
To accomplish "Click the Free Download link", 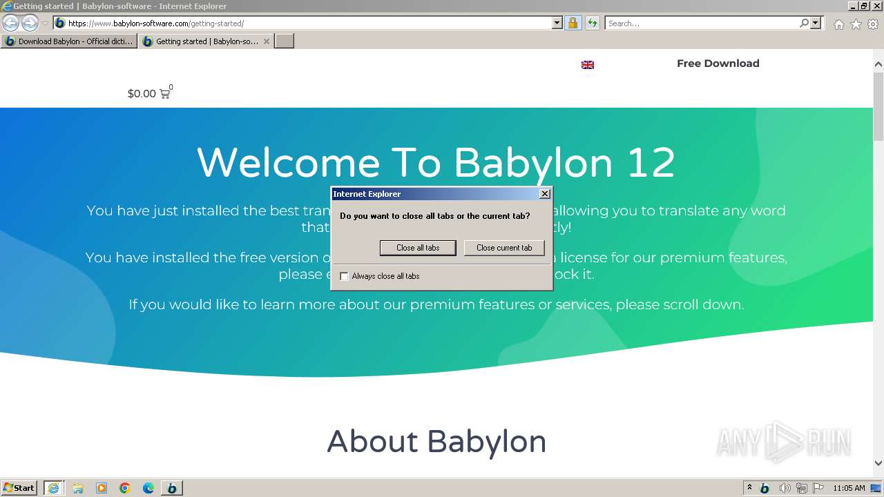I will (x=718, y=64).
